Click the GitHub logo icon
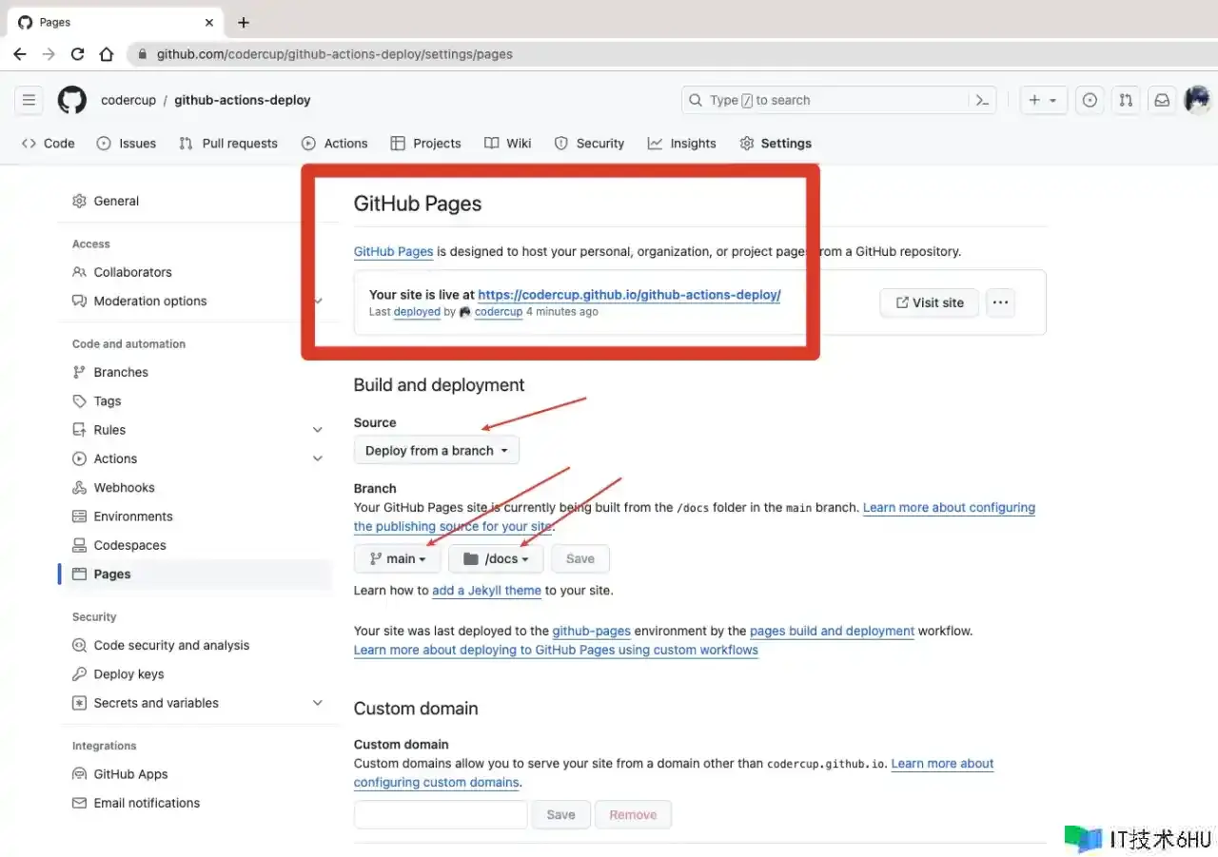 [72, 100]
